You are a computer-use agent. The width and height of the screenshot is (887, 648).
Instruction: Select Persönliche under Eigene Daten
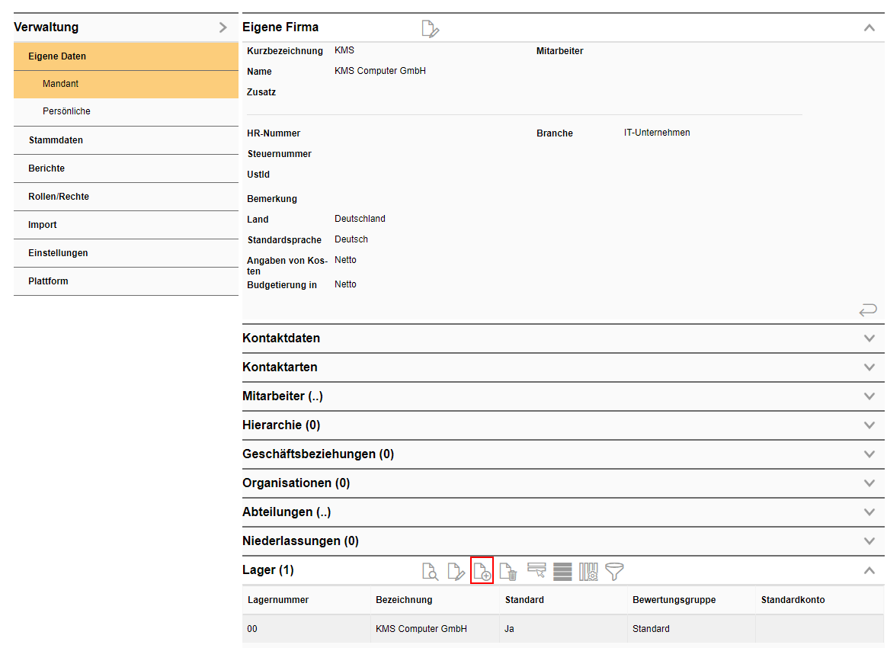point(66,111)
